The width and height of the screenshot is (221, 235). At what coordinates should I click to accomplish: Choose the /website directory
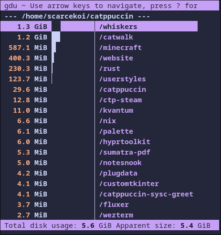point(116,58)
